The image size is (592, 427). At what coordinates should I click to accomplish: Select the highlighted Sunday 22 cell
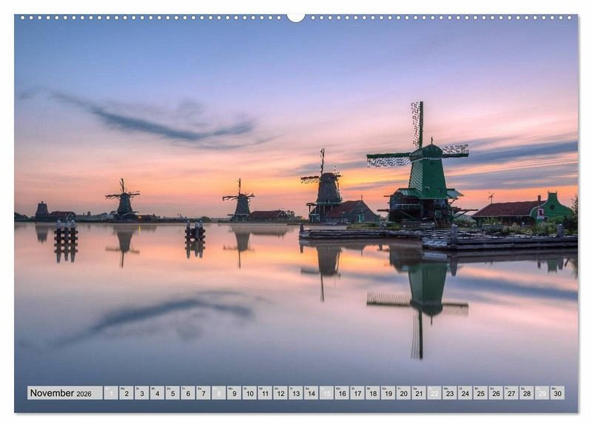coord(434,393)
